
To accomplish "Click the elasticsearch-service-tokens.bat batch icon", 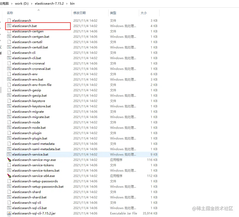I will pyautogui.click(x=9, y=170).
